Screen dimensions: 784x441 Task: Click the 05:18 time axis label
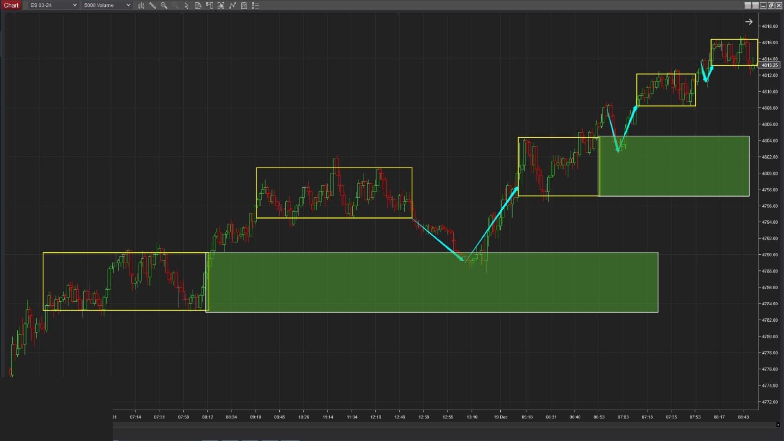527,417
